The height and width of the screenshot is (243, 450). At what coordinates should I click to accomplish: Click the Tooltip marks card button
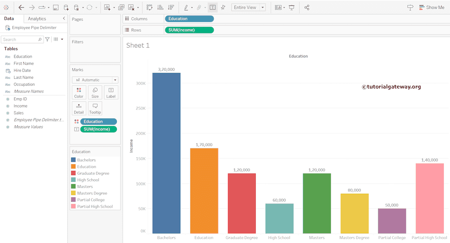pos(95,109)
